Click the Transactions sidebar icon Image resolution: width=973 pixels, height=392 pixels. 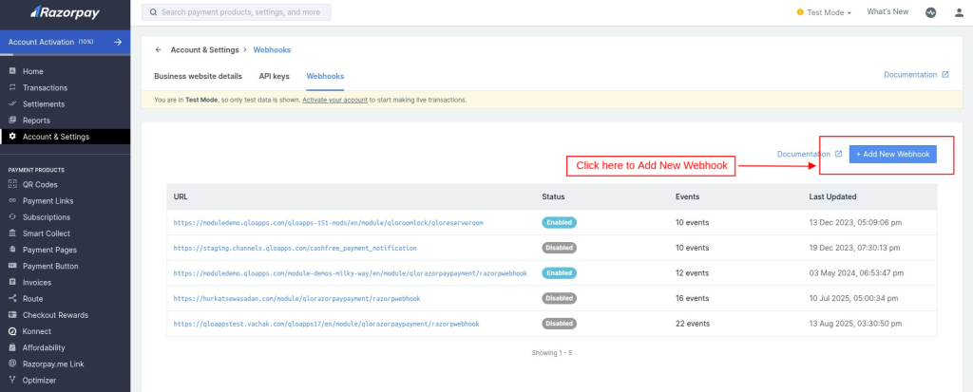point(12,87)
